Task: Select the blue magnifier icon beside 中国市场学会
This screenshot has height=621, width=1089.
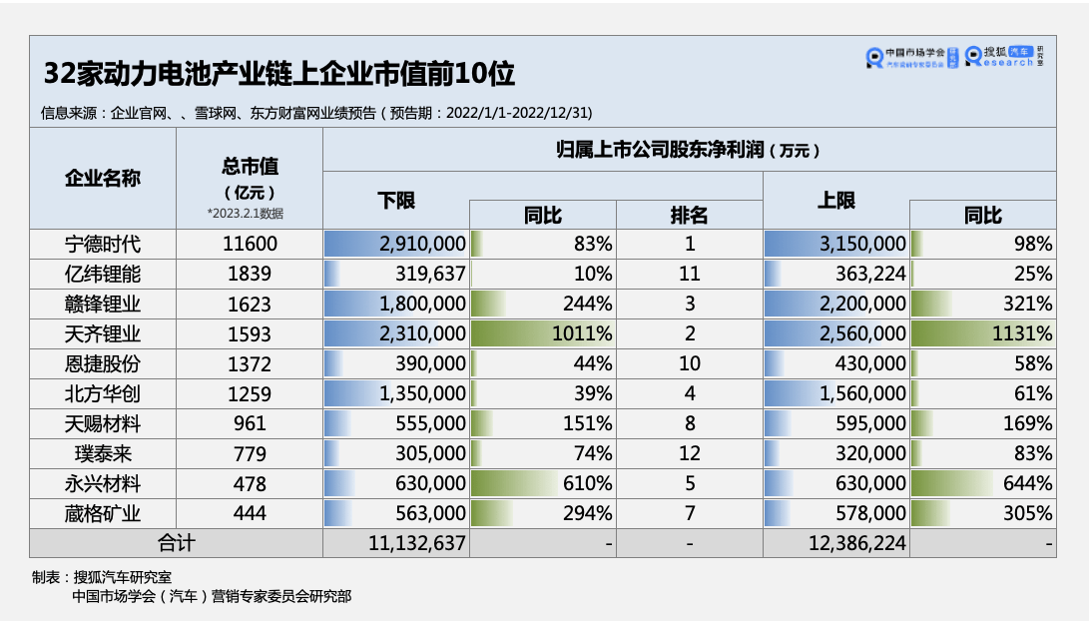Action: 875,57
